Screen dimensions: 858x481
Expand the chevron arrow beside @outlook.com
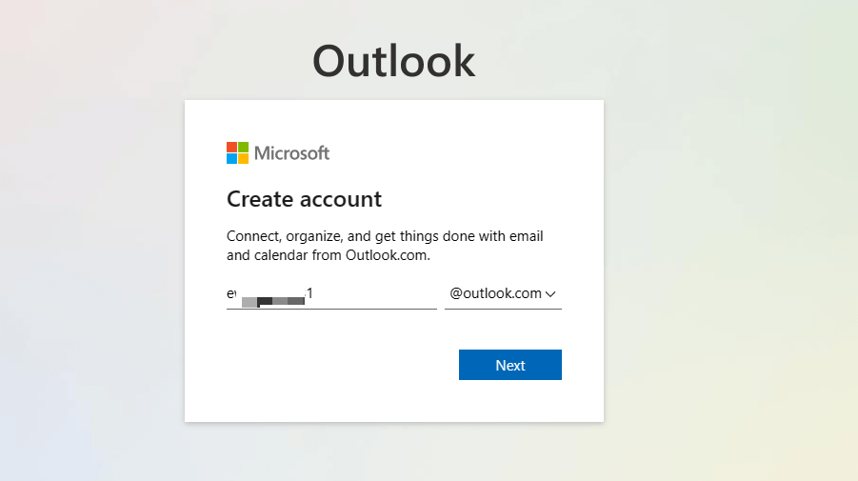pyautogui.click(x=550, y=294)
